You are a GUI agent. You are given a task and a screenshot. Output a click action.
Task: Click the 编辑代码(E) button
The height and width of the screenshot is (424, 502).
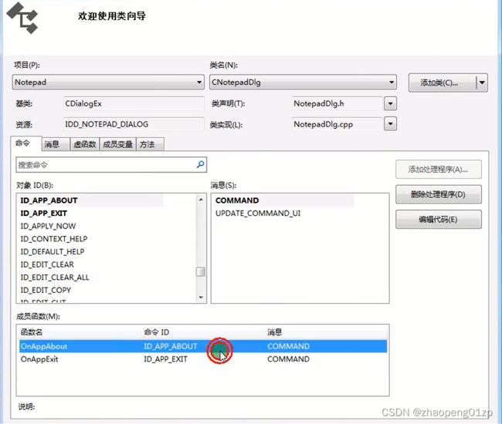(439, 219)
